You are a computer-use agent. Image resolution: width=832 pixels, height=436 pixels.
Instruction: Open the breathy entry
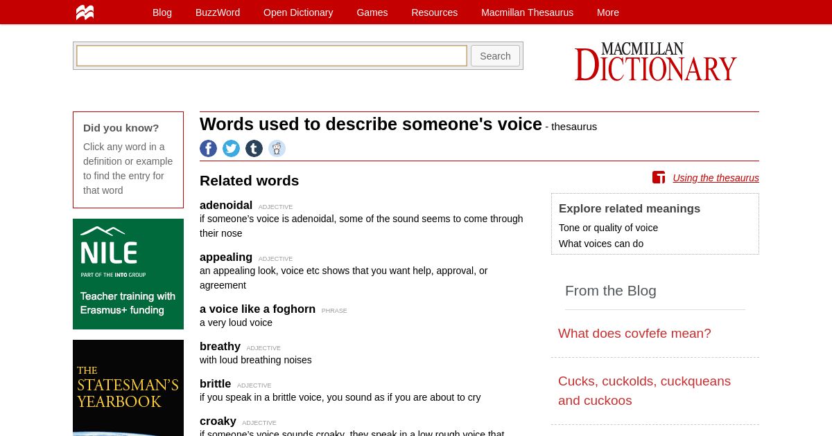click(x=220, y=347)
